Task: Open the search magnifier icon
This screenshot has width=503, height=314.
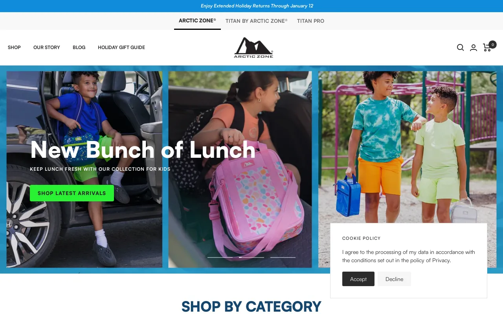Action: (x=461, y=47)
